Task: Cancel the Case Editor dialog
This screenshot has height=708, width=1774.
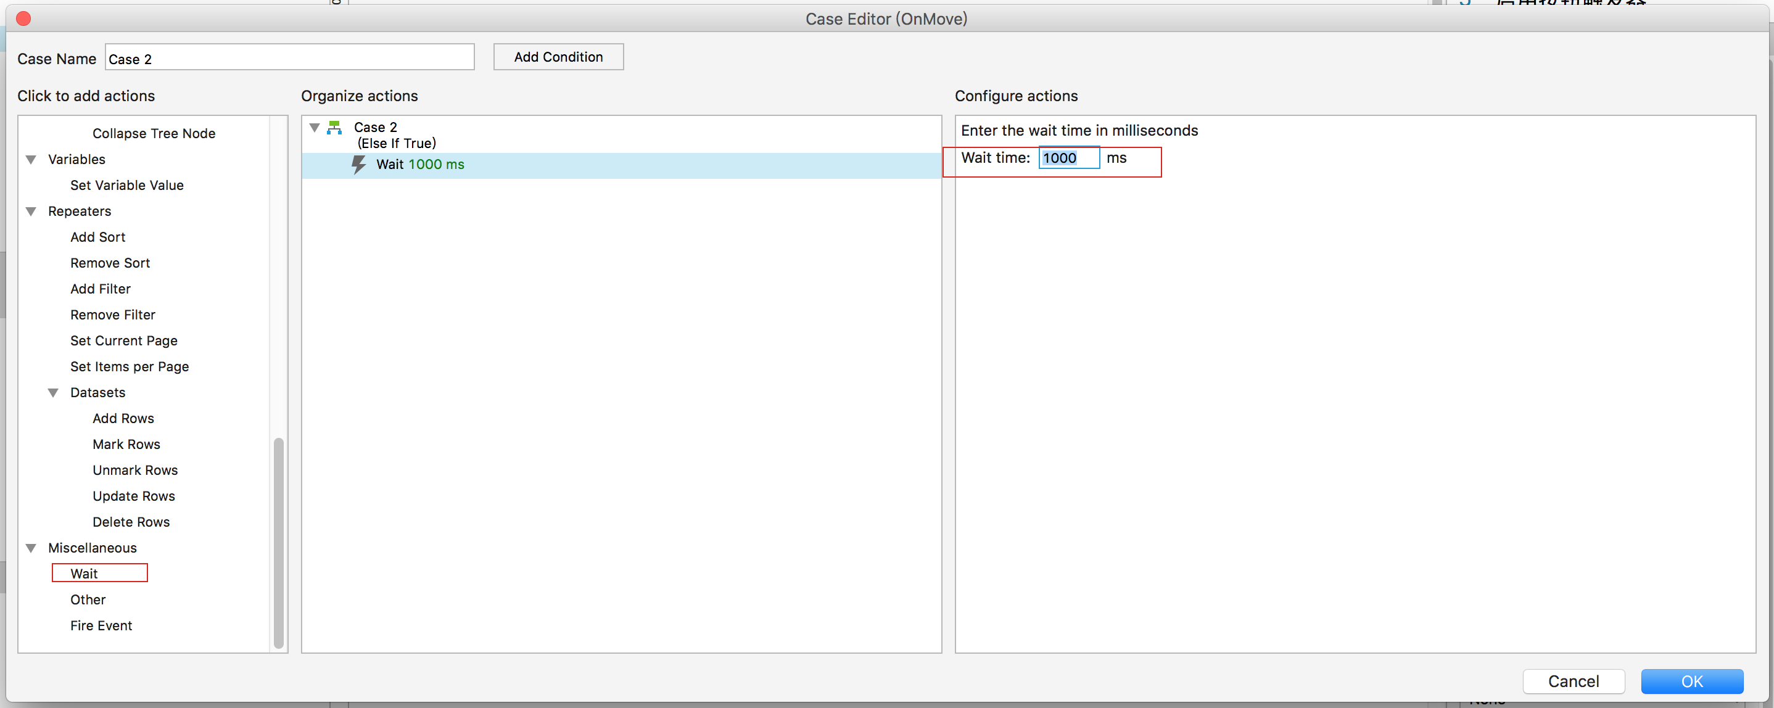Action: (x=1574, y=681)
